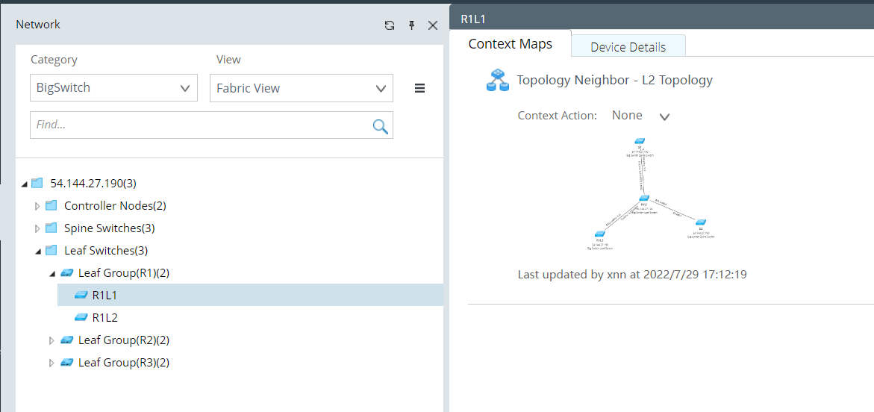Click the Spine Switches folder icon
874x412 pixels.
coord(51,228)
